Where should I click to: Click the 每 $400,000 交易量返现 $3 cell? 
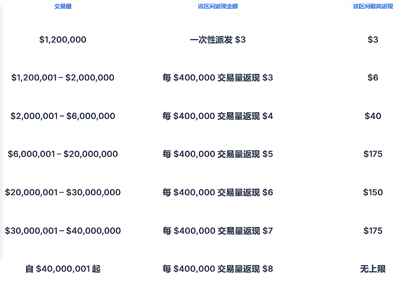218,77
